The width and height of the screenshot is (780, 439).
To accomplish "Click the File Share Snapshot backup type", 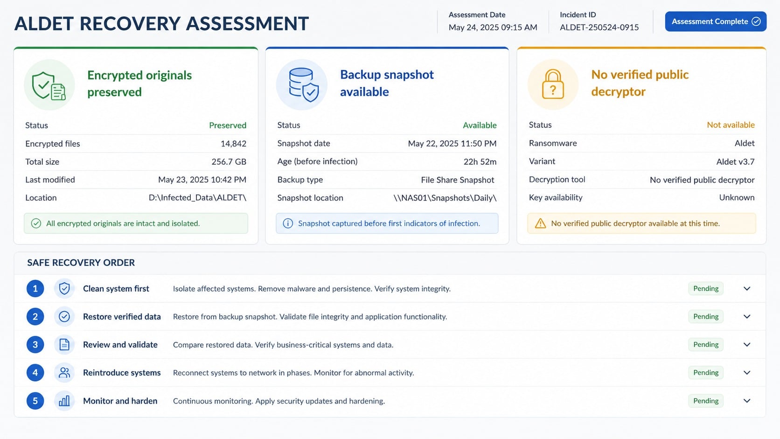I will [x=458, y=180].
